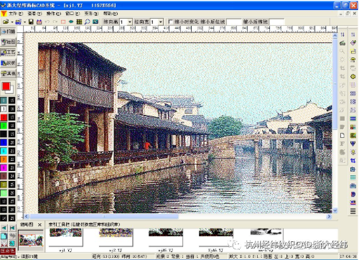Click the up-down arrows icon at far right top
This screenshot has height=260, width=359.
pos(353,34)
